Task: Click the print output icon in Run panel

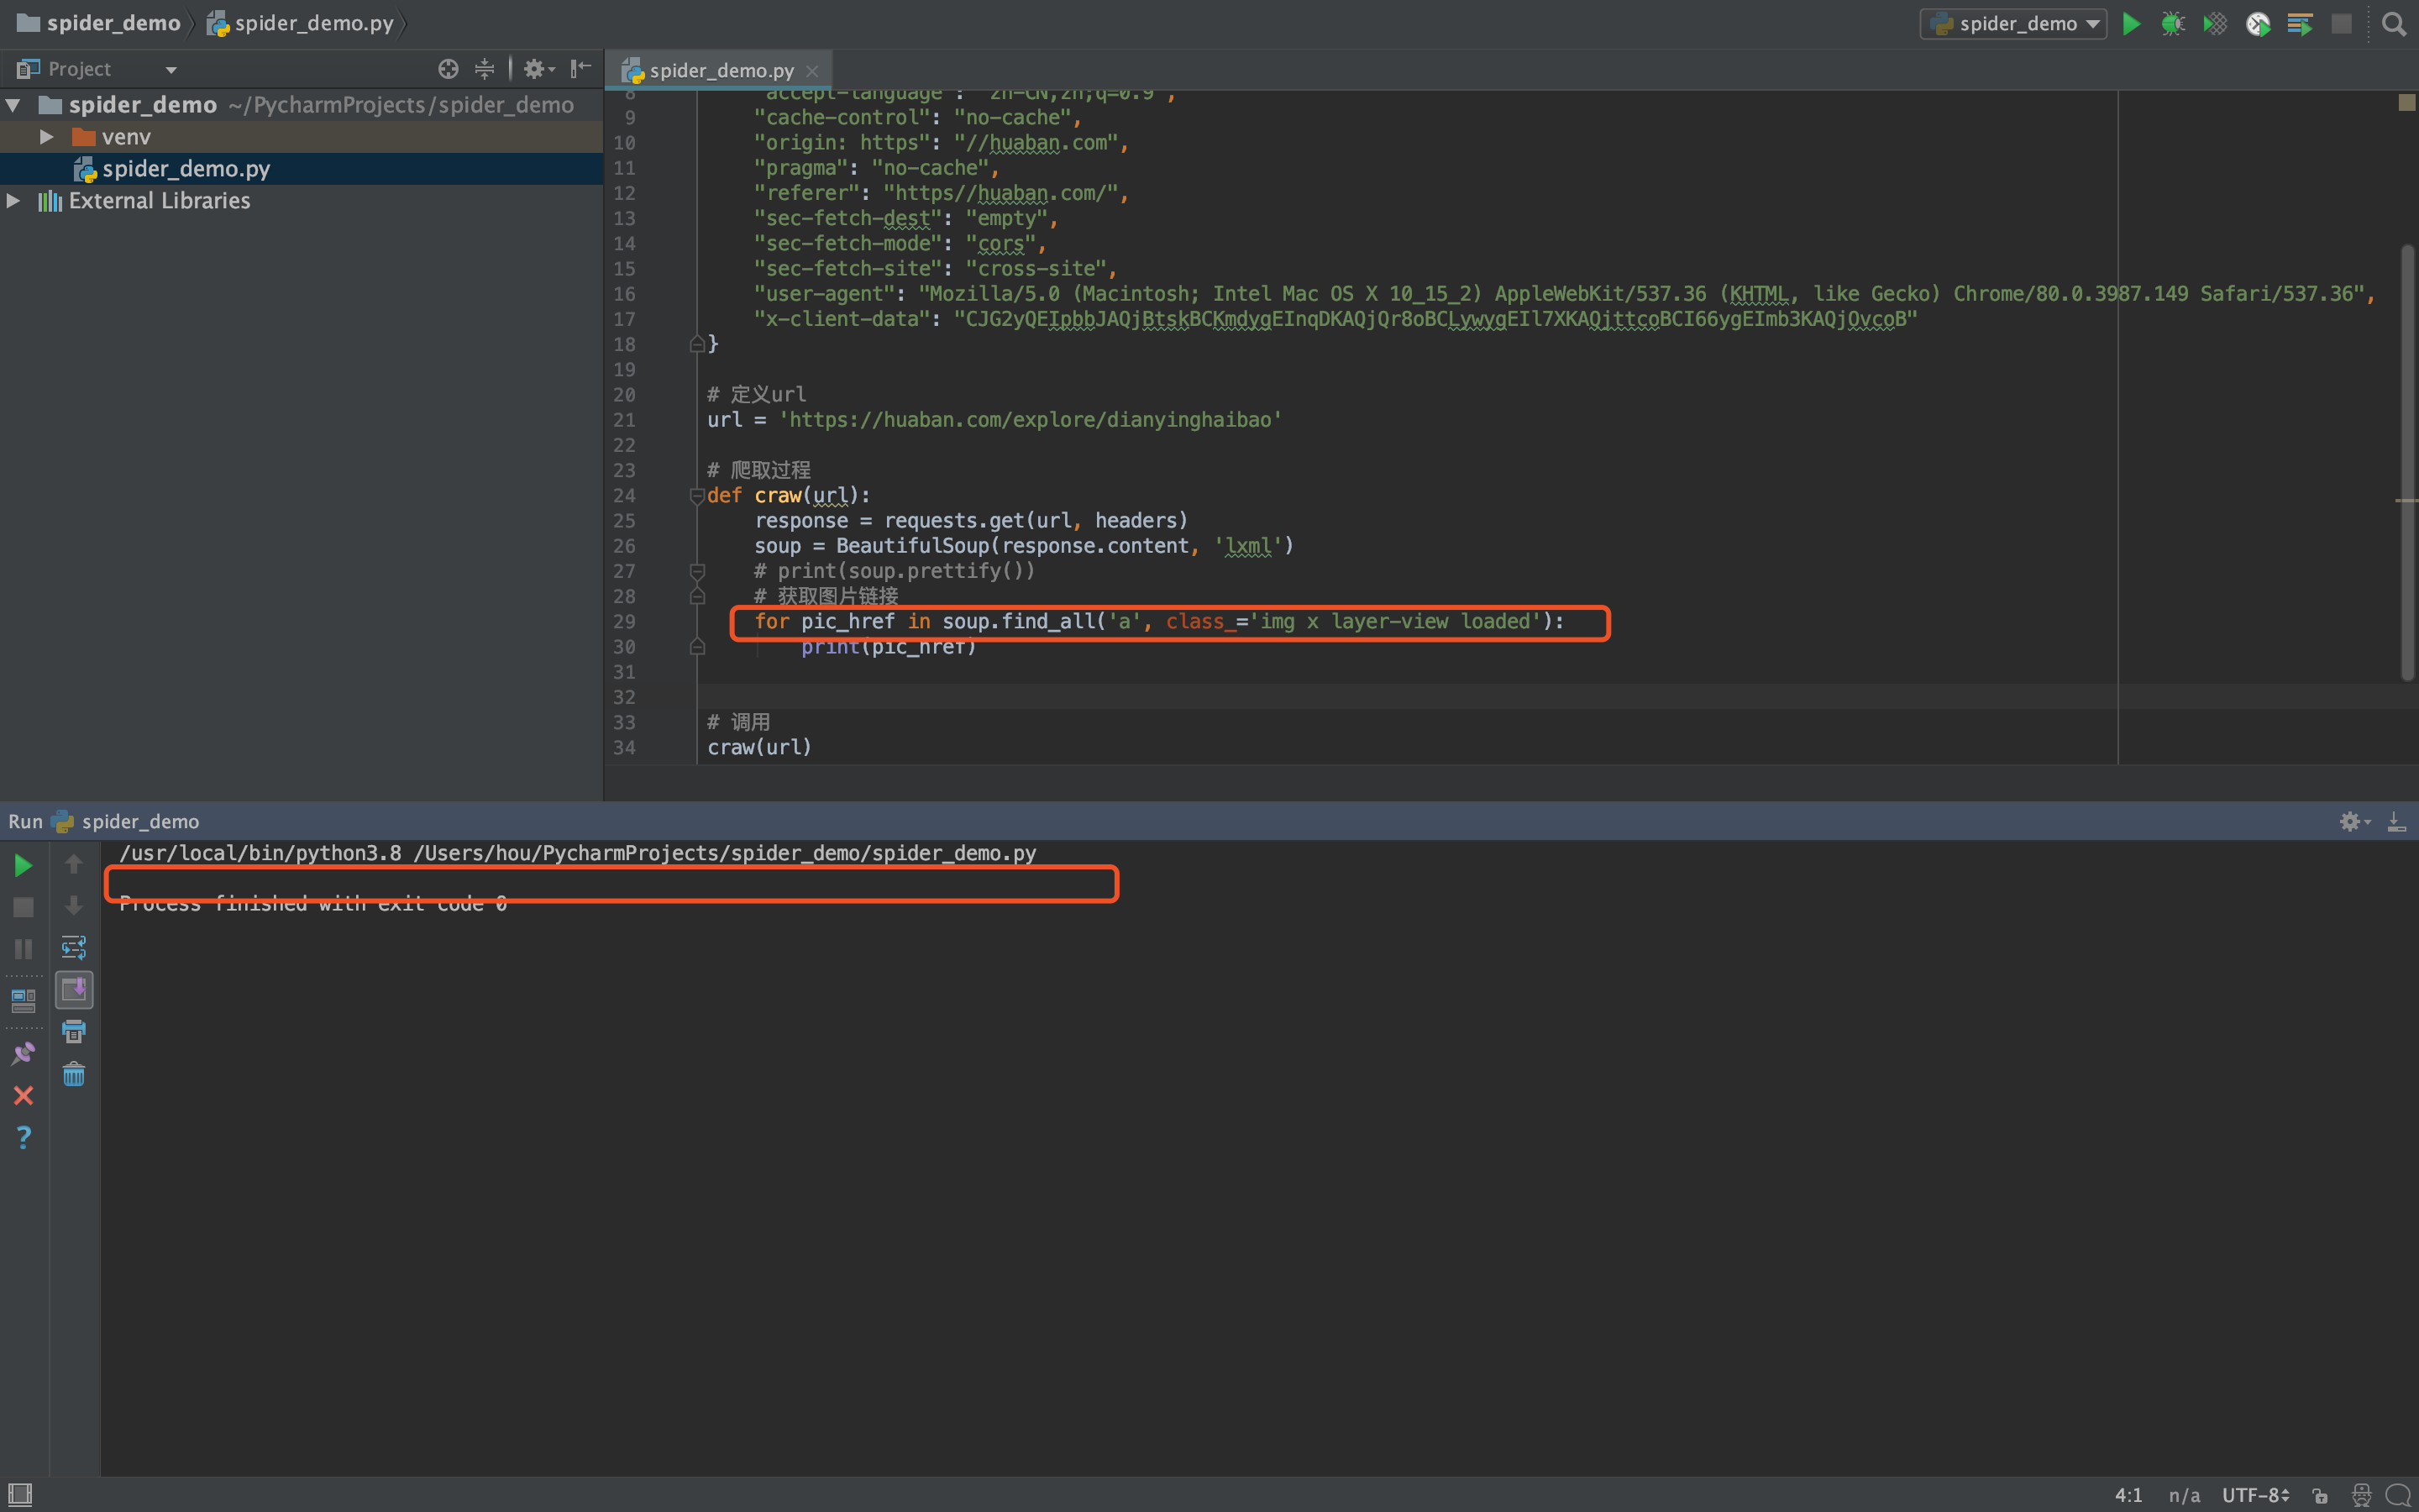Action: pyautogui.click(x=74, y=1032)
